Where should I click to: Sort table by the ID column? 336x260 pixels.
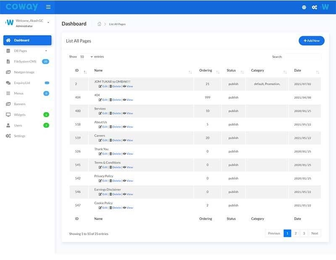pos(85,72)
